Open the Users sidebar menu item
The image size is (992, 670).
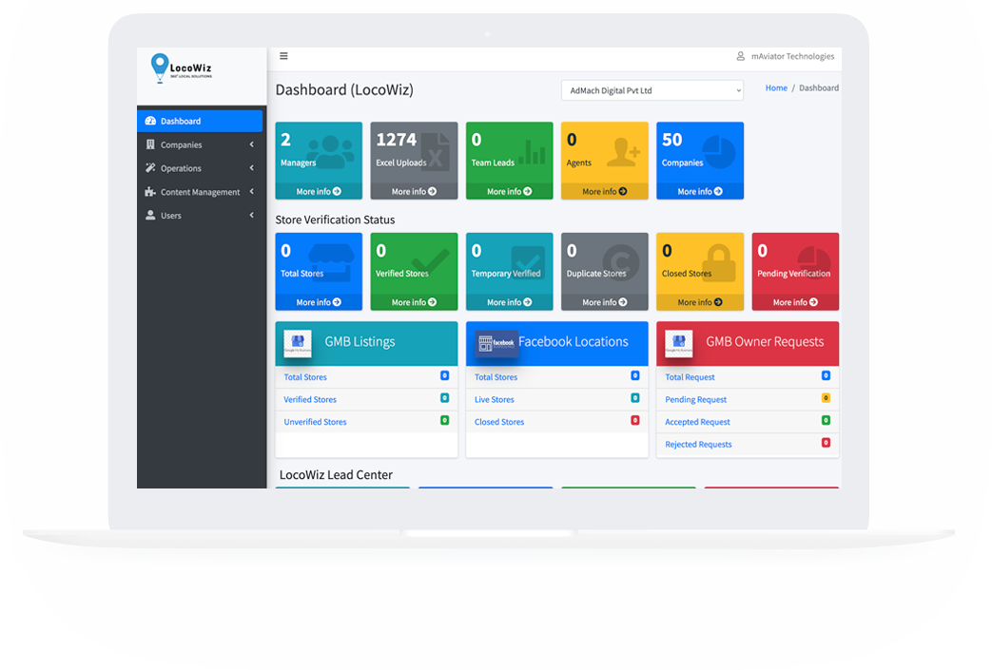coord(201,216)
